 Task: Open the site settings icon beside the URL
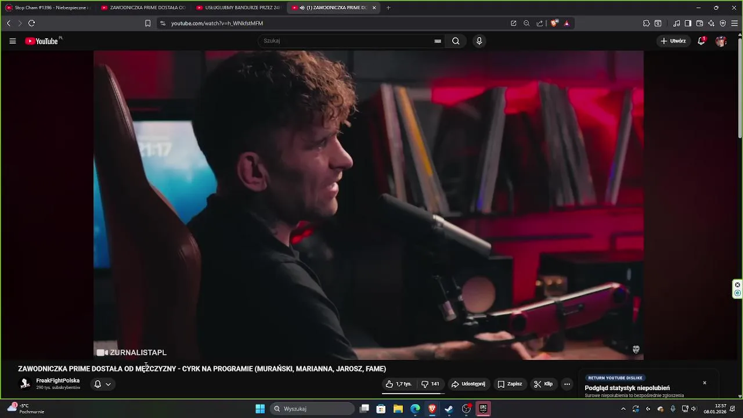point(163,23)
